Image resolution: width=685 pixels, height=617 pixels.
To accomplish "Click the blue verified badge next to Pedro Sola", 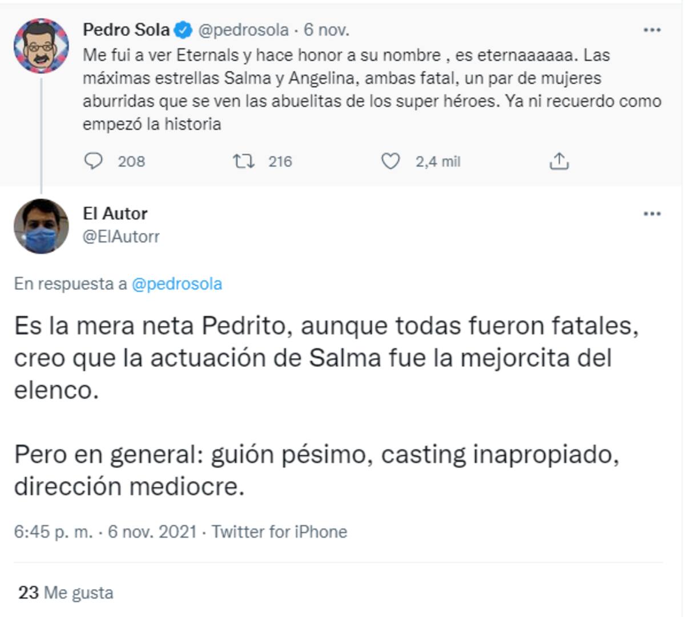I will 183,30.
